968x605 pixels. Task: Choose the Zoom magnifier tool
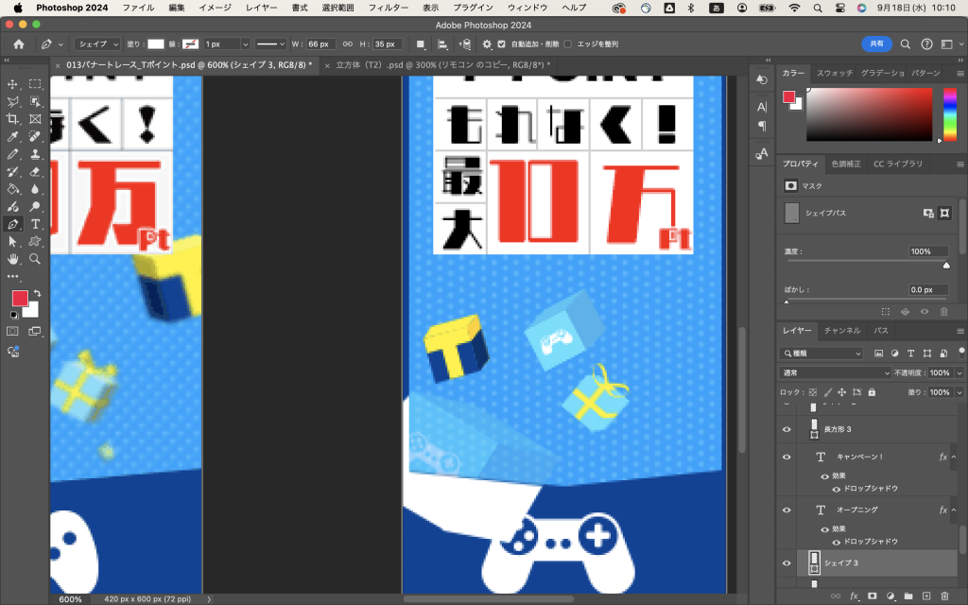[x=35, y=258]
